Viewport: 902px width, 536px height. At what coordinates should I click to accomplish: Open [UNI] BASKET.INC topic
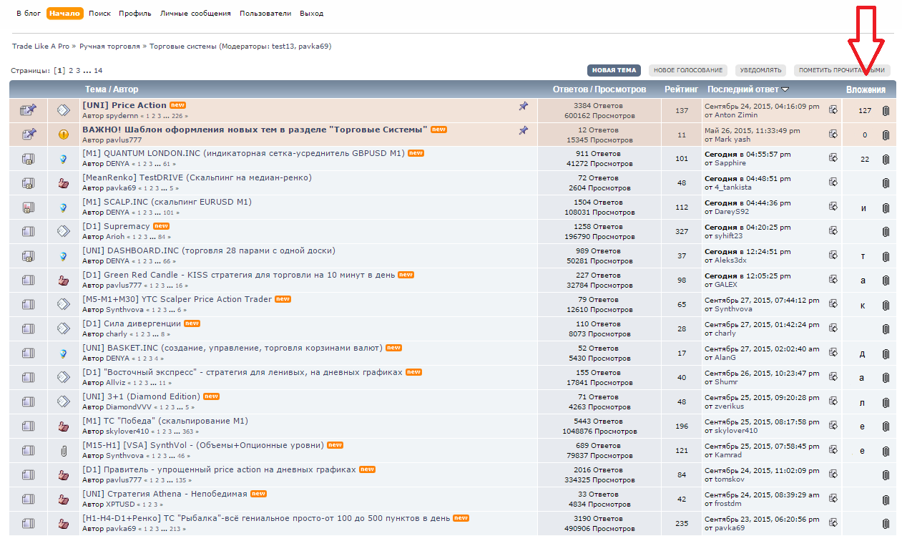pyautogui.click(x=232, y=348)
